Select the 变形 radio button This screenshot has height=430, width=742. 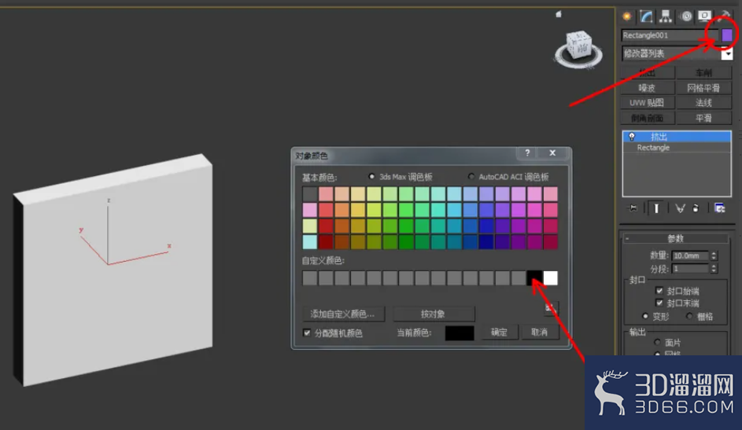tap(645, 316)
